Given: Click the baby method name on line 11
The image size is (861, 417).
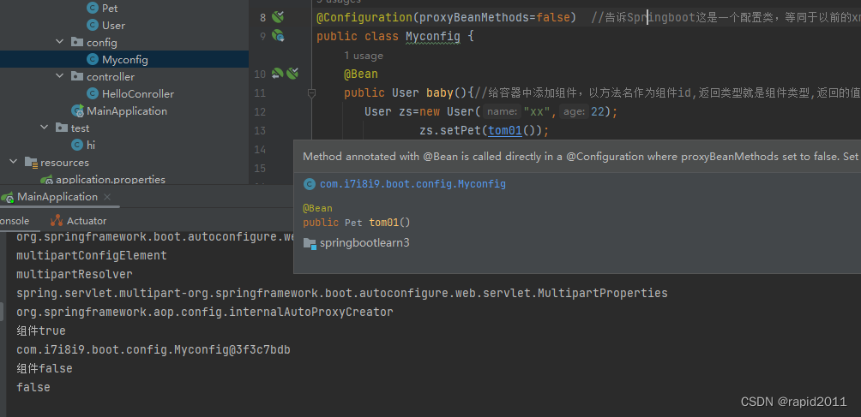Looking at the screenshot, I should [440, 92].
